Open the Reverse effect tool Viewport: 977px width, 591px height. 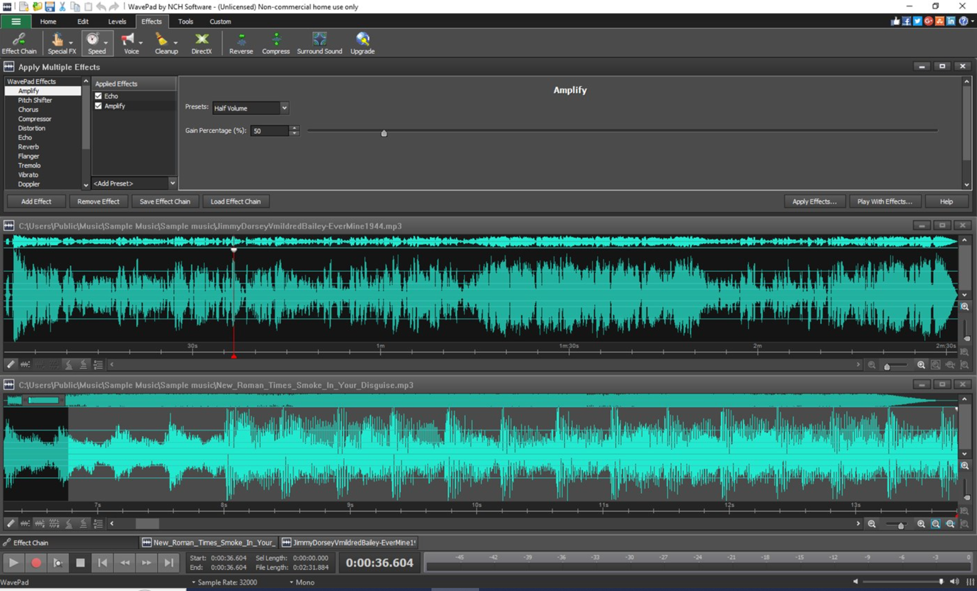pos(241,43)
